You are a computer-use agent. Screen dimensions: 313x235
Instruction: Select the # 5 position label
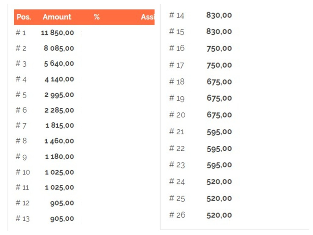(21, 95)
